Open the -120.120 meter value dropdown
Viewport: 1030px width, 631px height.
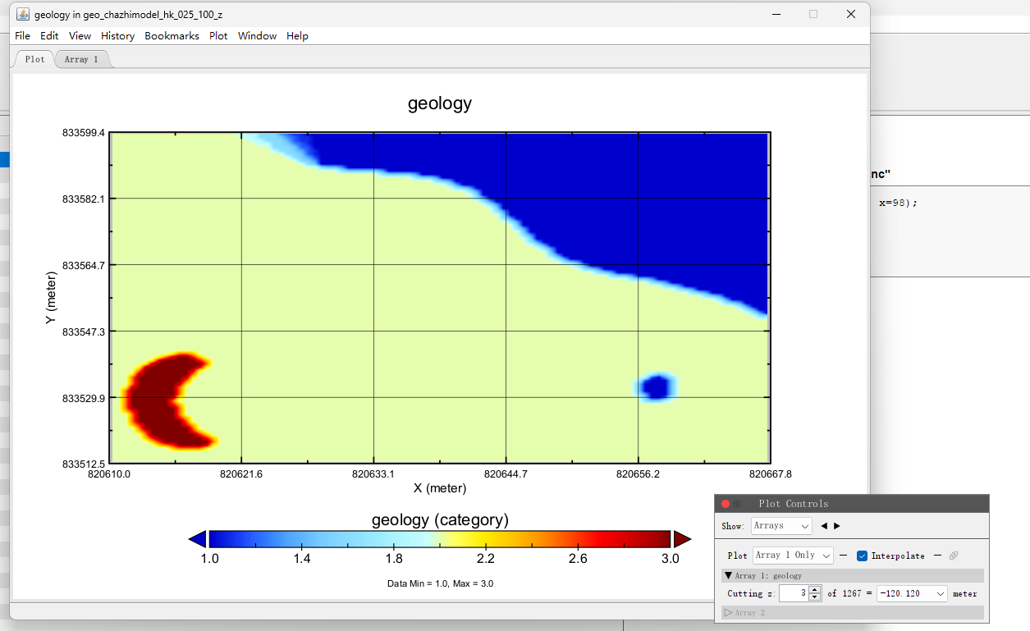912,593
